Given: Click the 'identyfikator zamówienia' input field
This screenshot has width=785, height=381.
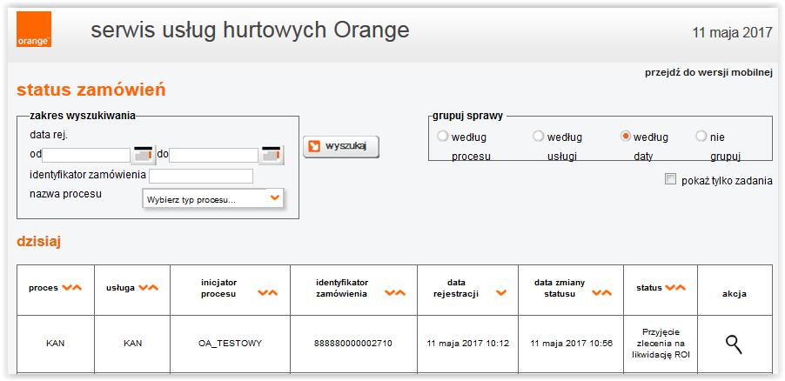Looking at the screenshot, I should pos(201,177).
